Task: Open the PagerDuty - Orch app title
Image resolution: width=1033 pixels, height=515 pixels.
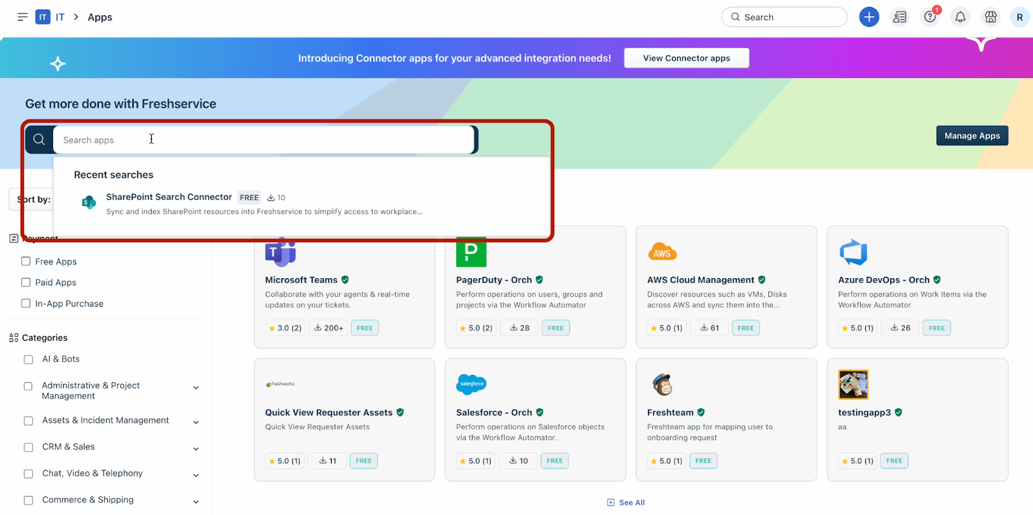Action: coord(494,279)
